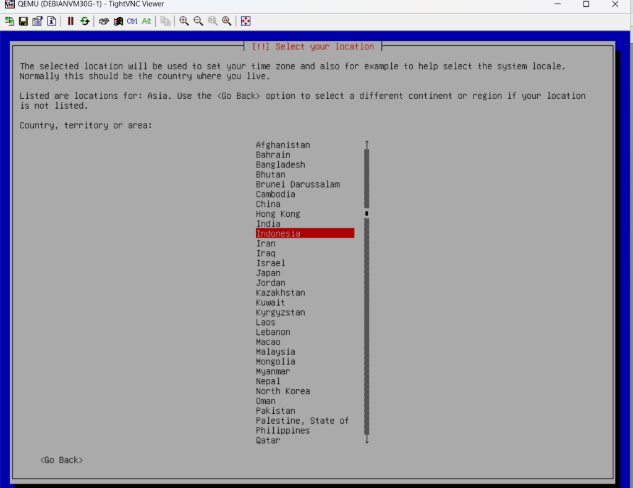Viewport: 633px width, 488px height.
Task: Select Japan in the country list
Action: [268, 273]
